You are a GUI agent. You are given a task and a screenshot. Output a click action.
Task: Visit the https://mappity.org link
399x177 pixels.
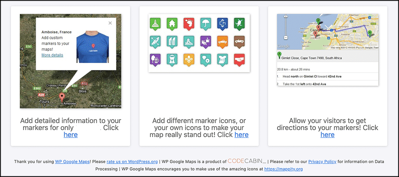(284, 168)
